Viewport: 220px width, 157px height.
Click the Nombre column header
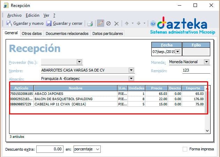(76, 88)
